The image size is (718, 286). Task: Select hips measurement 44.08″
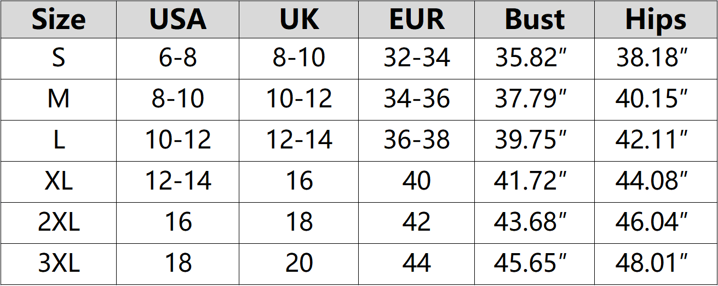652,181
